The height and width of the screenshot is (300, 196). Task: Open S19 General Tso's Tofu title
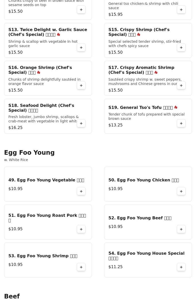click(141, 108)
